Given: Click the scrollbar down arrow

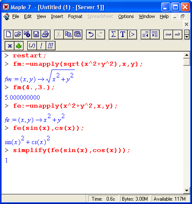Looking at the screenshot, I should tap(187, 191).
